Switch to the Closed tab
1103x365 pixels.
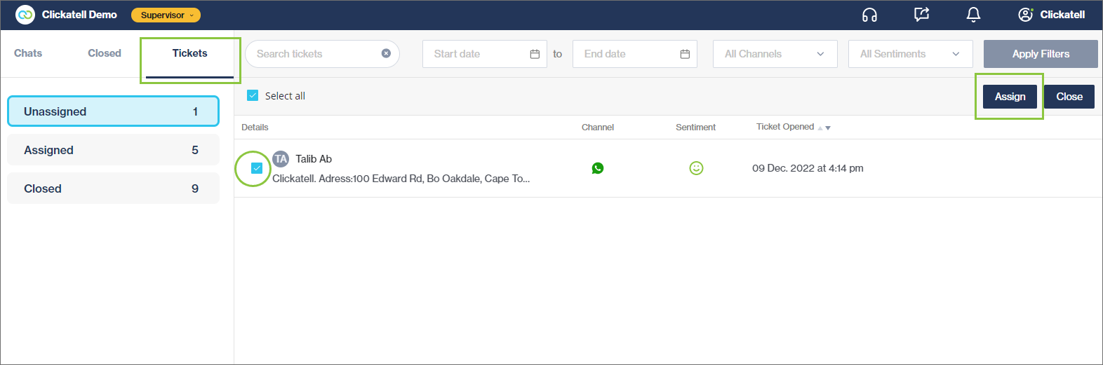(x=105, y=53)
